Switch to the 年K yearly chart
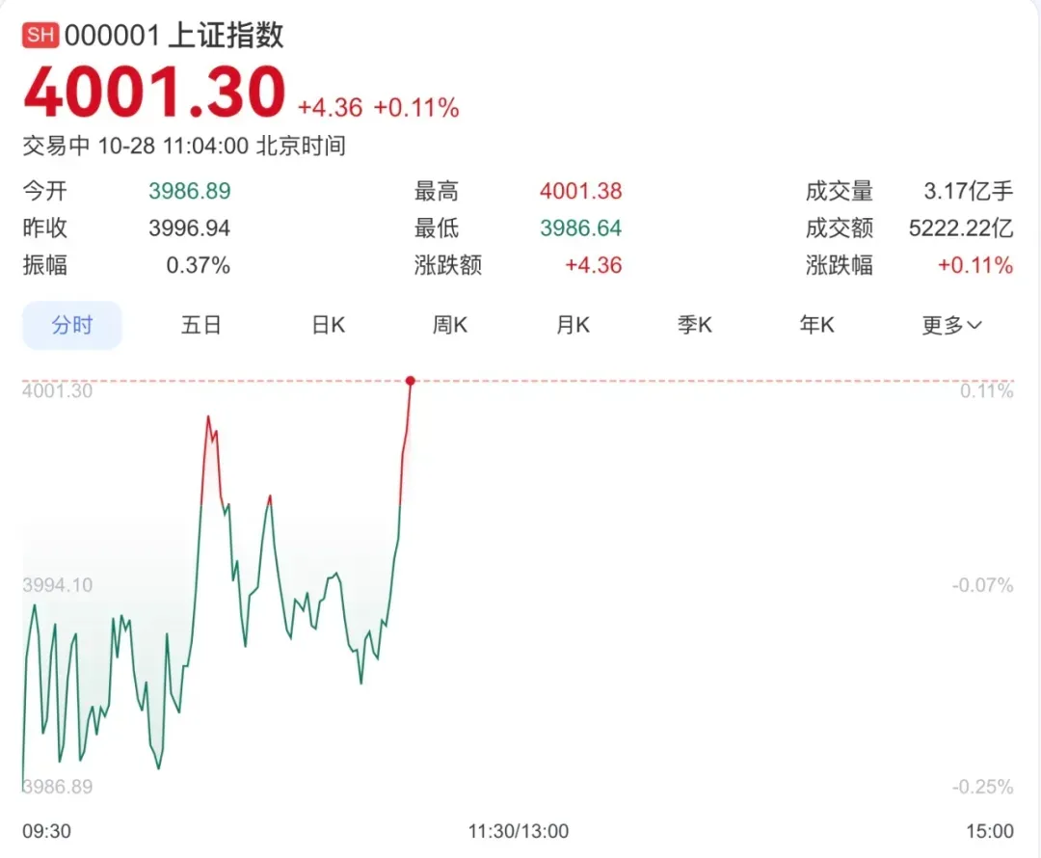 816,326
